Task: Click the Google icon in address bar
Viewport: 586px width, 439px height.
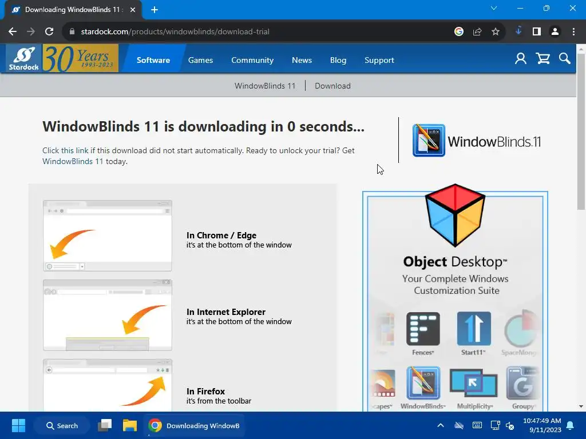Action: click(x=459, y=32)
